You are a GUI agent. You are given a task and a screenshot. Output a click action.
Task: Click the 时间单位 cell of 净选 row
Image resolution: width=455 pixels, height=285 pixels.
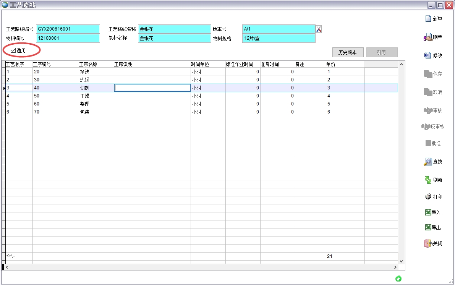tap(208, 72)
